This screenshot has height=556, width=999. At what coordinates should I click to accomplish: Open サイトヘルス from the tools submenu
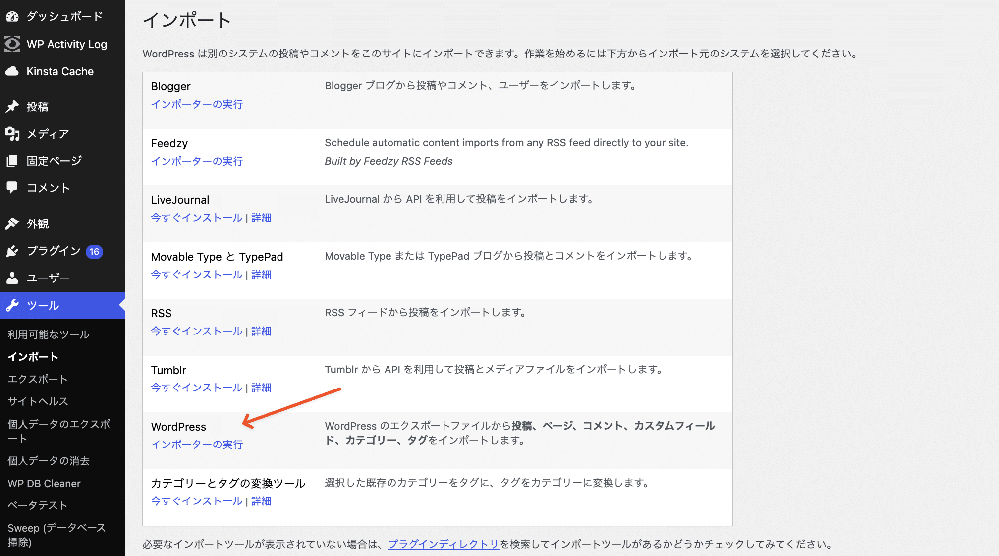coord(37,401)
